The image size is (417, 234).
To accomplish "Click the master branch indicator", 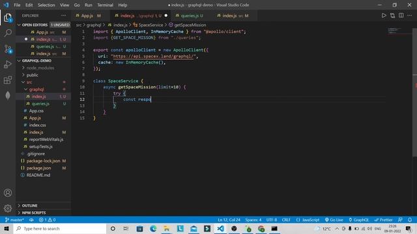I will (x=14, y=220).
